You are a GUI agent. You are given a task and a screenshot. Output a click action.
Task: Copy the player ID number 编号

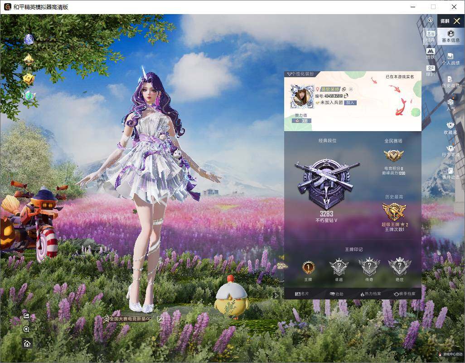[x=346, y=96]
